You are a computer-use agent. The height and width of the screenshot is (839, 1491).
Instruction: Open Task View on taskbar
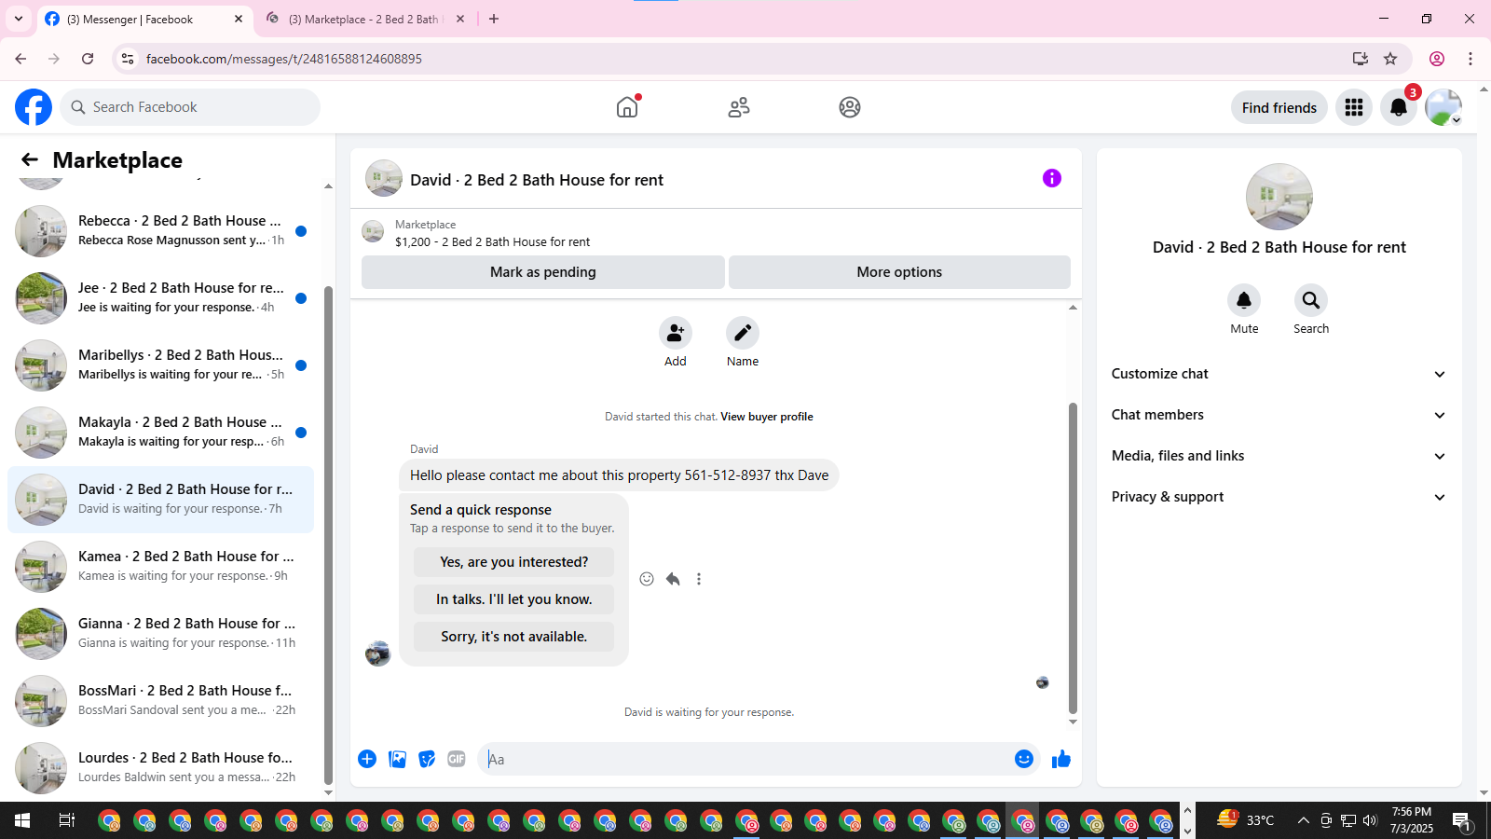tap(67, 820)
